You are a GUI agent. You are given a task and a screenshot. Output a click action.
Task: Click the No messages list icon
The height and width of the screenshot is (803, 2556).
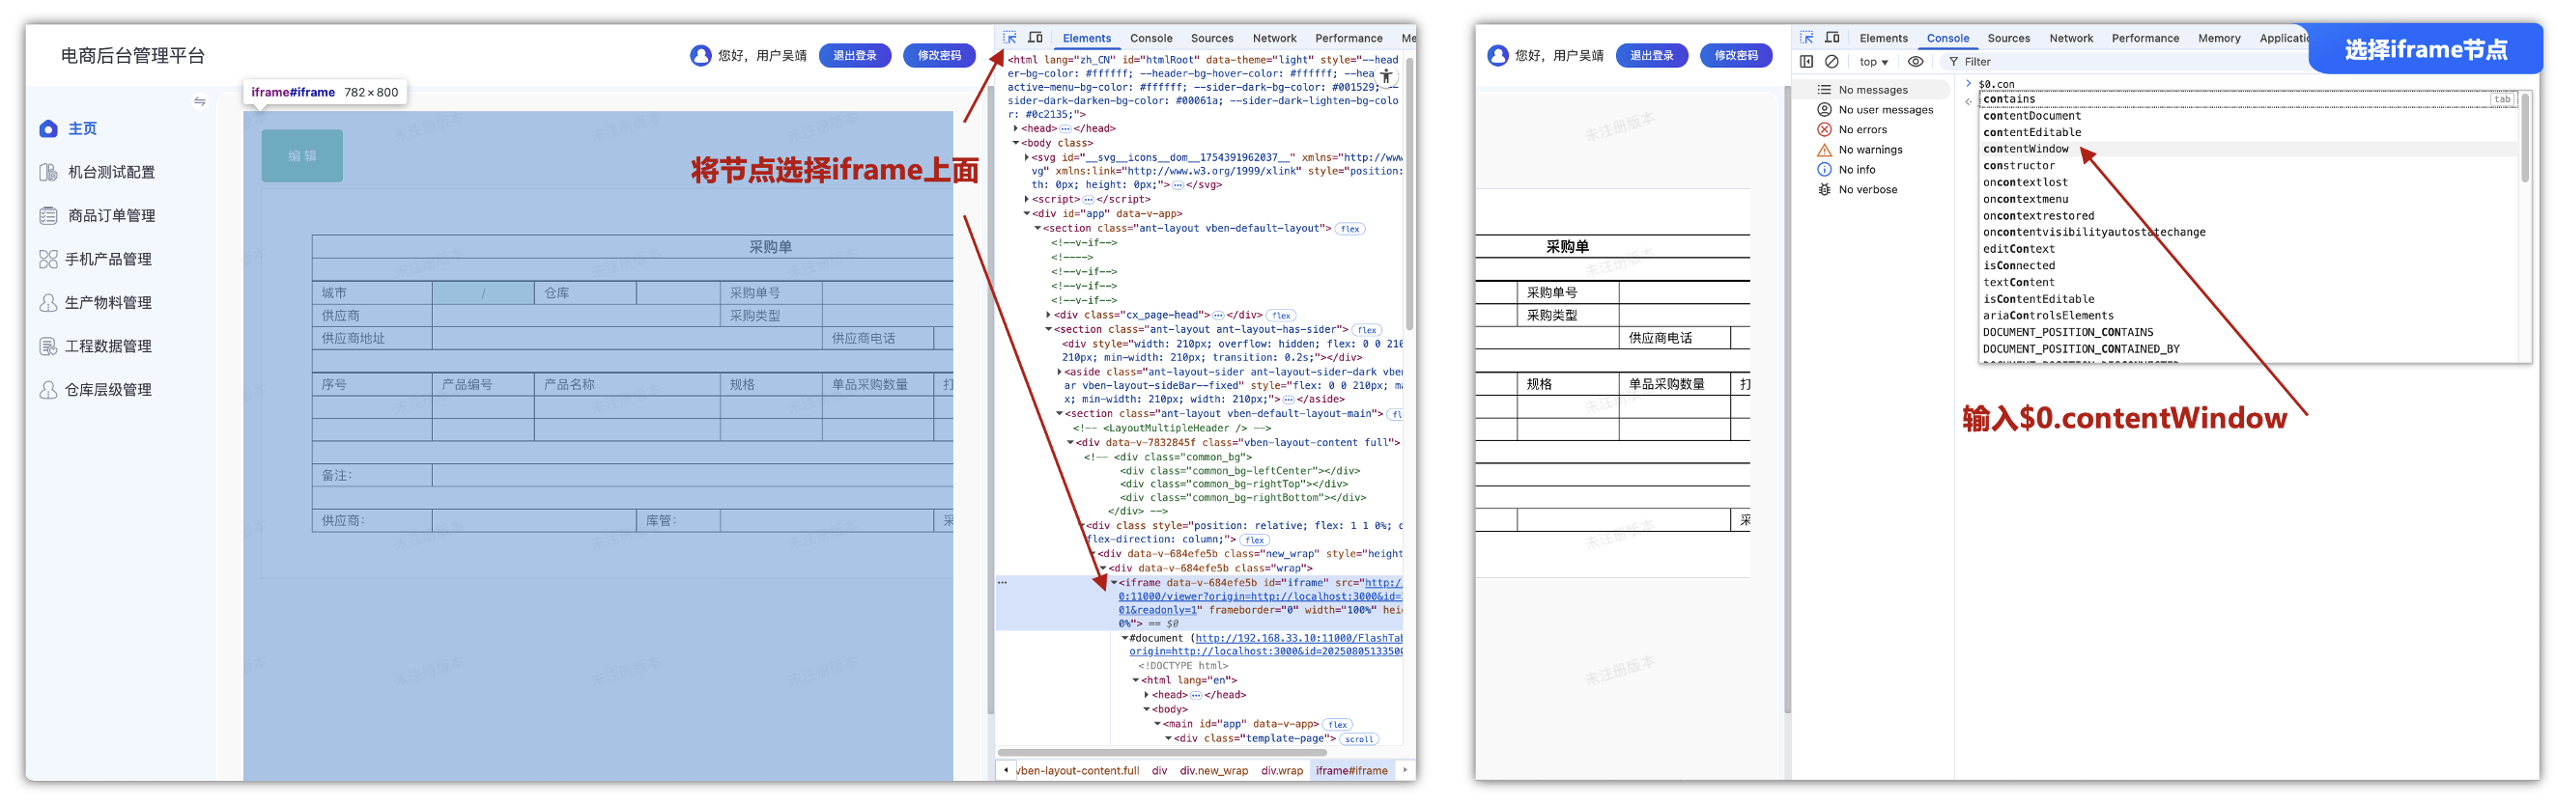1824,90
